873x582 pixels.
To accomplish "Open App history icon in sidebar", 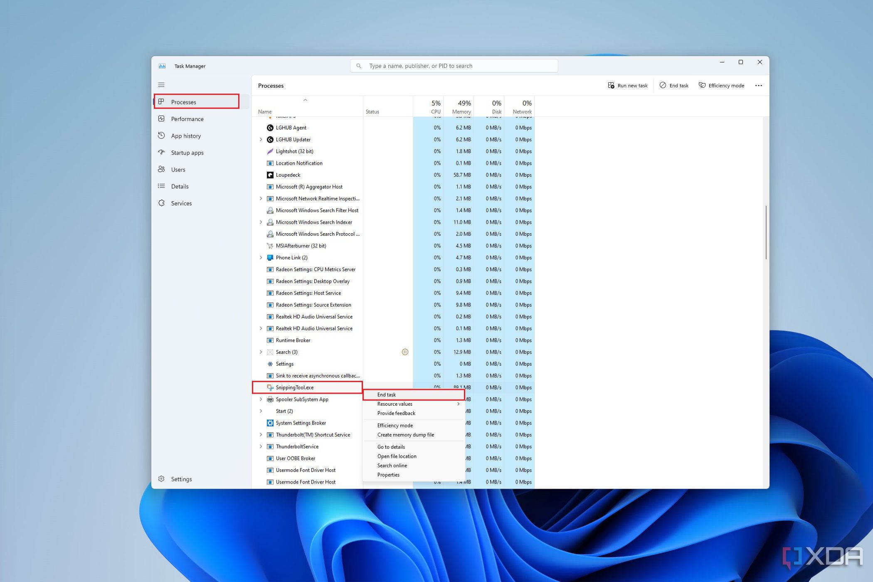I will [x=161, y=136].
